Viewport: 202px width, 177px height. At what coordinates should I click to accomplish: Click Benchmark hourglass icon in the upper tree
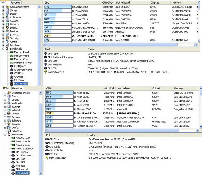7,49
